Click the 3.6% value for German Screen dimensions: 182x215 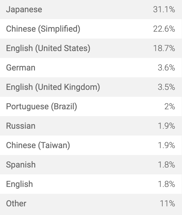166,67
